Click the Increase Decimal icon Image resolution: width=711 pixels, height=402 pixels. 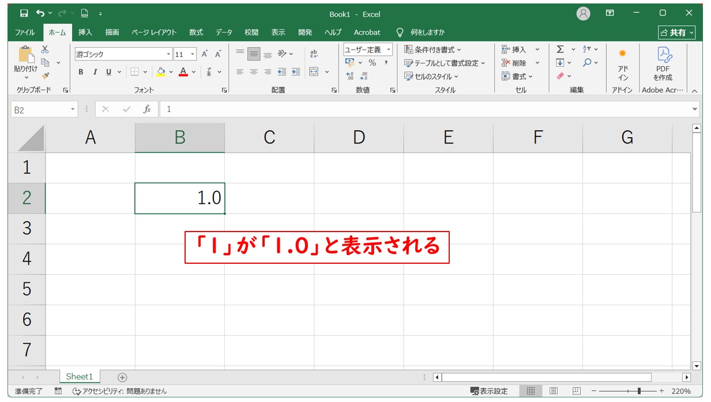[350, 76]
